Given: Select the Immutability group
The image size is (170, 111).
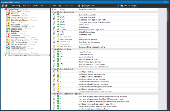Looking at the screenshot, I should 16,35.
